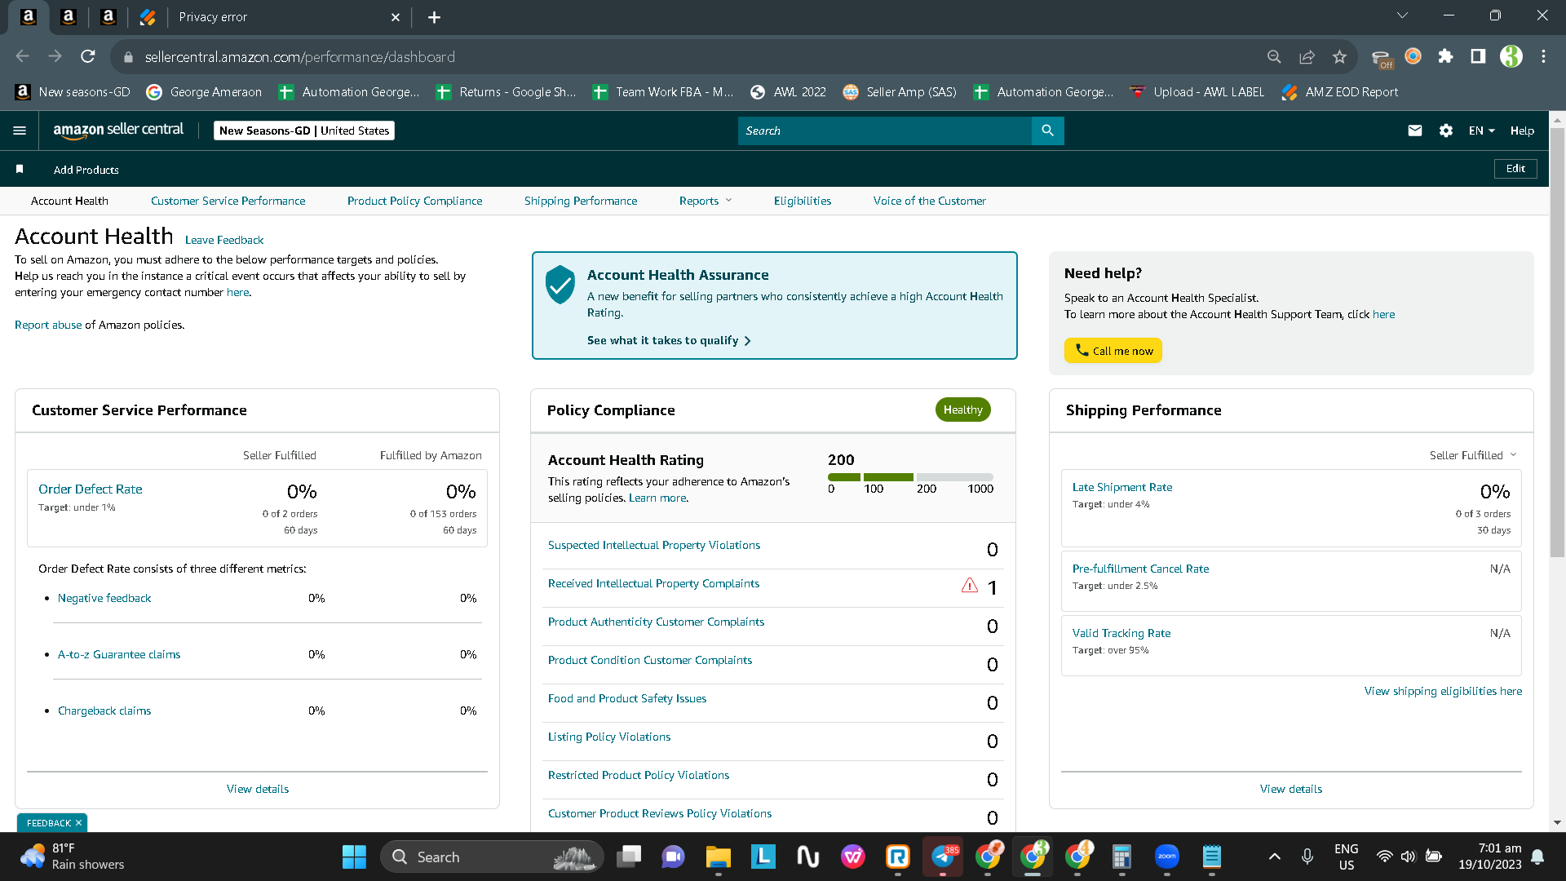
Task: Open Order Defect Rate link
Action: (91, 489)
